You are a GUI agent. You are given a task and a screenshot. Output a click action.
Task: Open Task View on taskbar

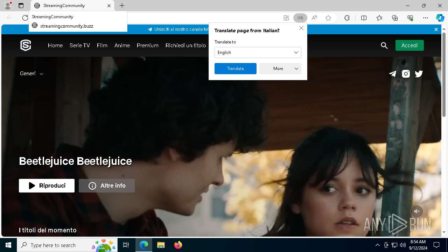(126, 245)
